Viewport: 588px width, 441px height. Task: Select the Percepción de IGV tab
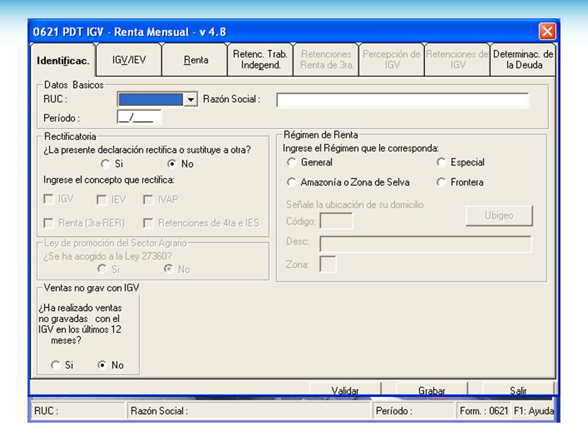click(x=392, y=60)
